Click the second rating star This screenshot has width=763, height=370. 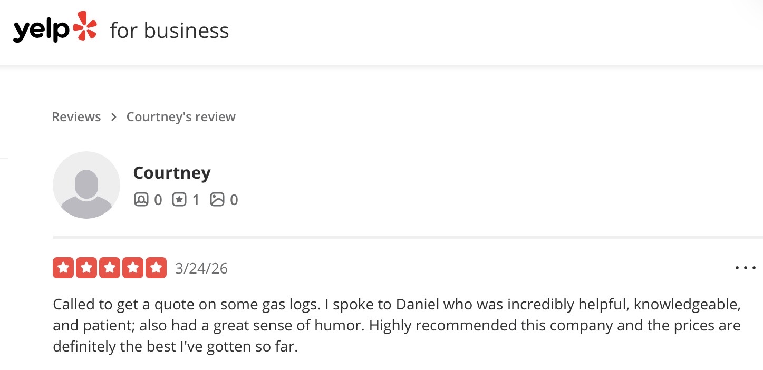86,268
